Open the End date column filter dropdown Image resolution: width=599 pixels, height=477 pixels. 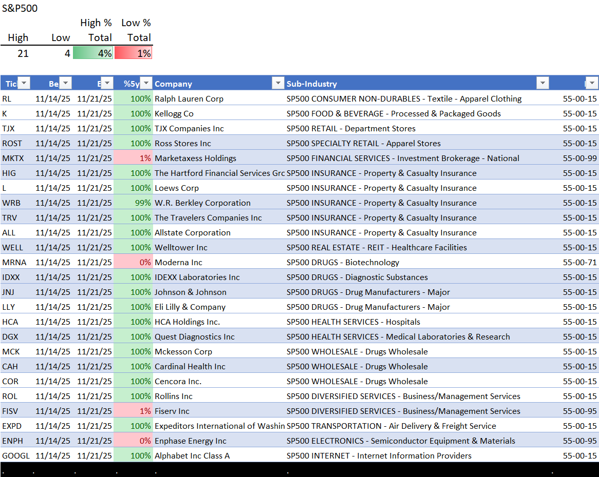click(107, 83)
